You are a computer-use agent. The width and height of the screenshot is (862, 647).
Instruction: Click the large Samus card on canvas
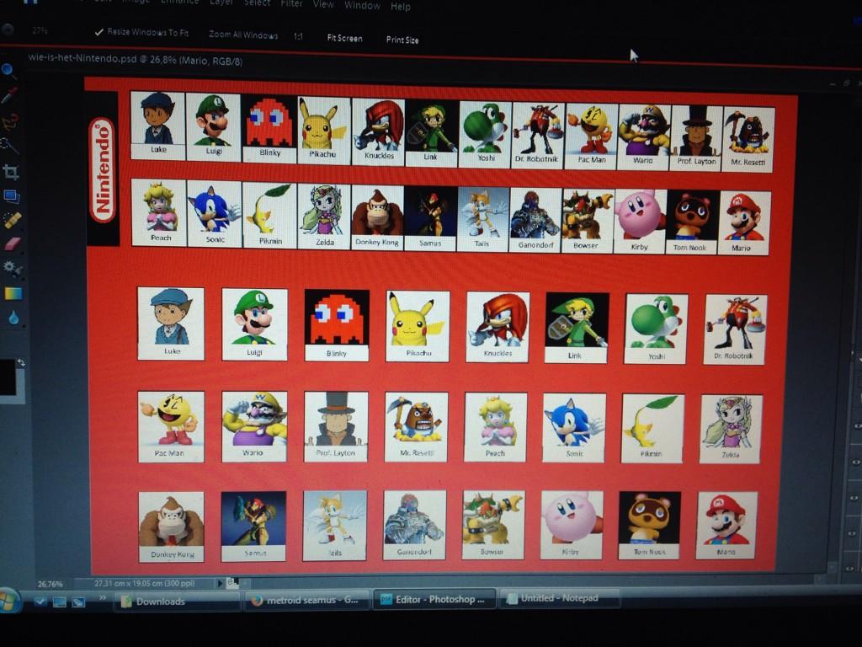pyautogui.click(x=253, y=527)
